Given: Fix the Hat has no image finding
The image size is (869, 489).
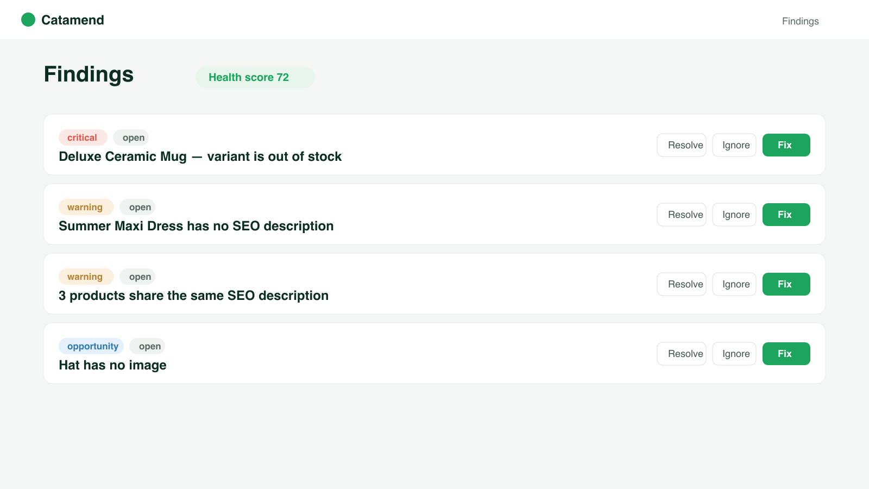Looking at the screenshot, I should [786, 354].
